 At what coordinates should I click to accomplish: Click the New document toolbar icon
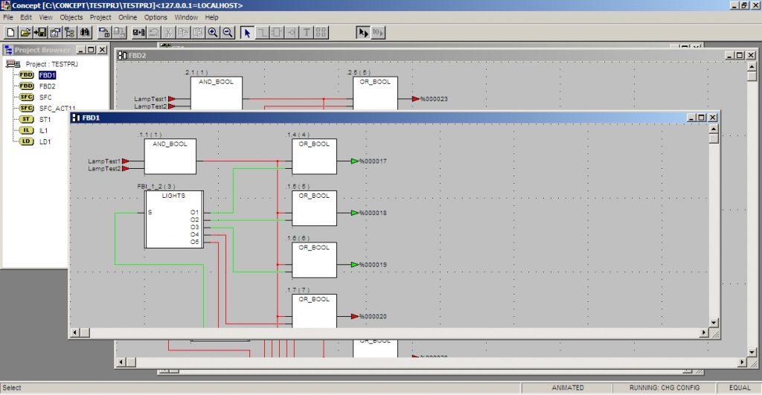[10, 33]
